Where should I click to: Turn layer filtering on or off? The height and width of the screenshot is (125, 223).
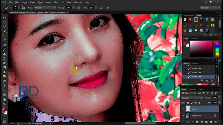pyautogui.click(x=220, y=93)
